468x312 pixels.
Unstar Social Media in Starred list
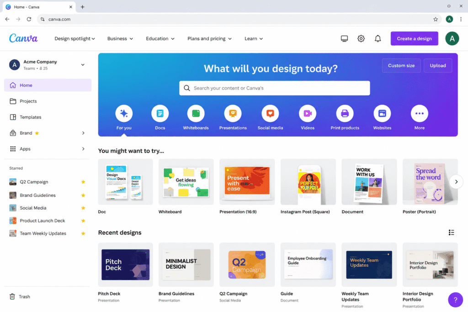83,208
